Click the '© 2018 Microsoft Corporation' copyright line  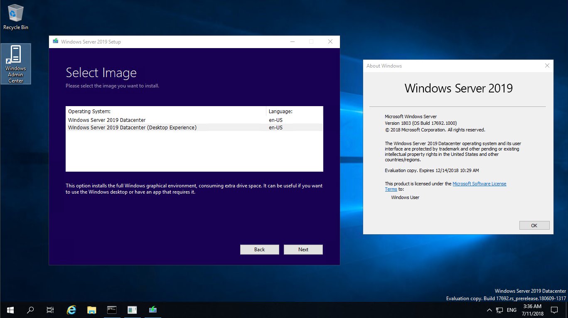tap(435, 130)
